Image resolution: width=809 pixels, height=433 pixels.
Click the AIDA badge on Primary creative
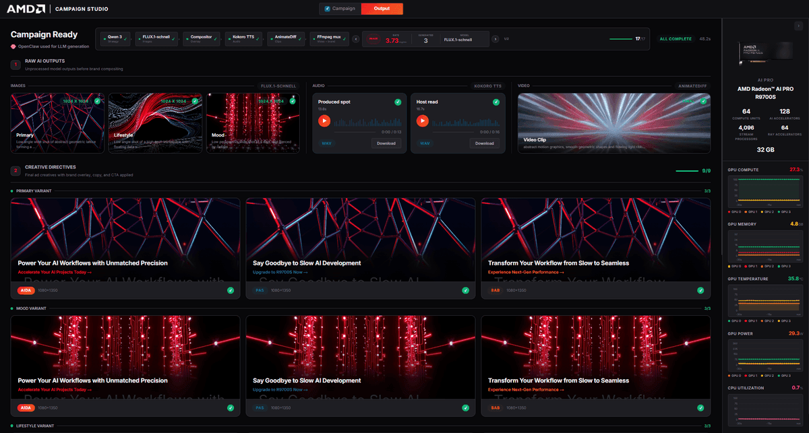pyautogui.click(x=26, y=290)
